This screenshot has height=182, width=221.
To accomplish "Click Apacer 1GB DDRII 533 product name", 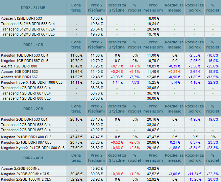I will (20, 72).
